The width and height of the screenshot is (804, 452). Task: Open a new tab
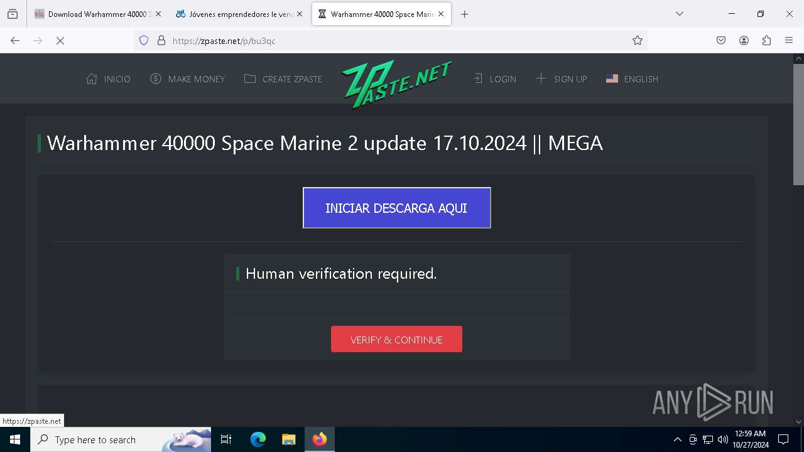pyautogui.click(x=464, y=14)
